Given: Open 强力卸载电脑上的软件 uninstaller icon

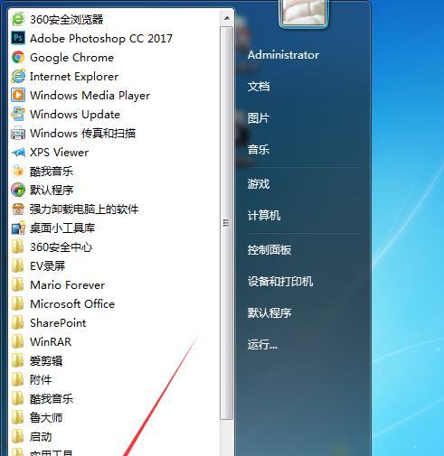Looking at the screenshot, I should (x=18, y=209).
